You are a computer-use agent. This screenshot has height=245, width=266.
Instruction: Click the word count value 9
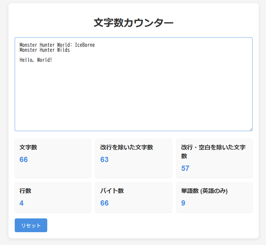[183, 203]
